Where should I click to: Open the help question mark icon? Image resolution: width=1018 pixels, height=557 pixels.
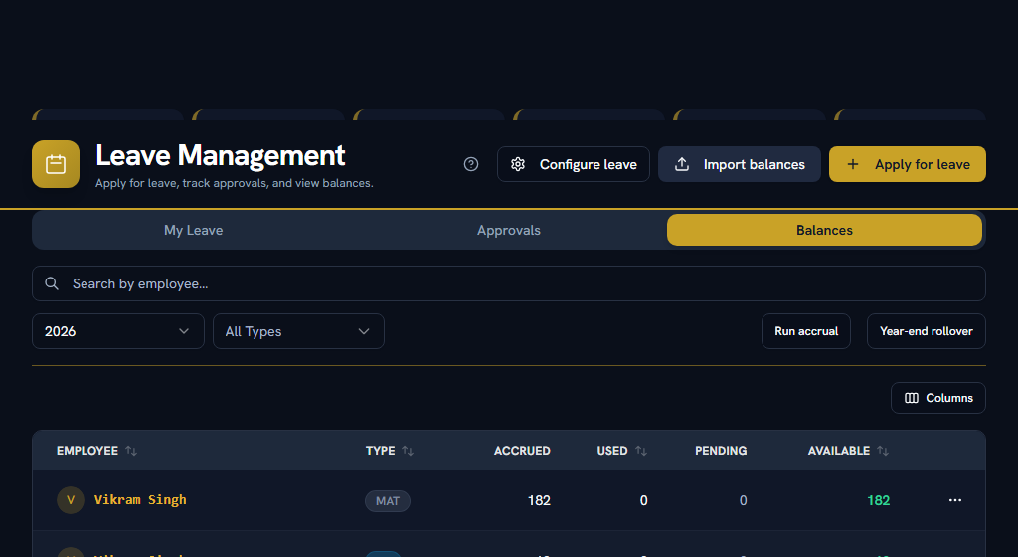coord(471,164)
